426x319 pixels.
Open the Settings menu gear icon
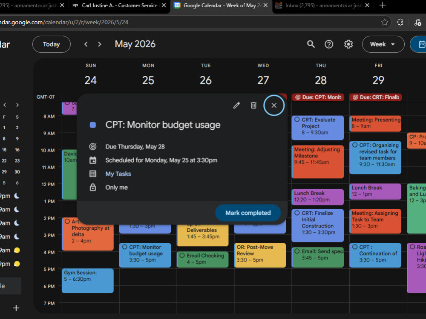(x=348, y=44)
